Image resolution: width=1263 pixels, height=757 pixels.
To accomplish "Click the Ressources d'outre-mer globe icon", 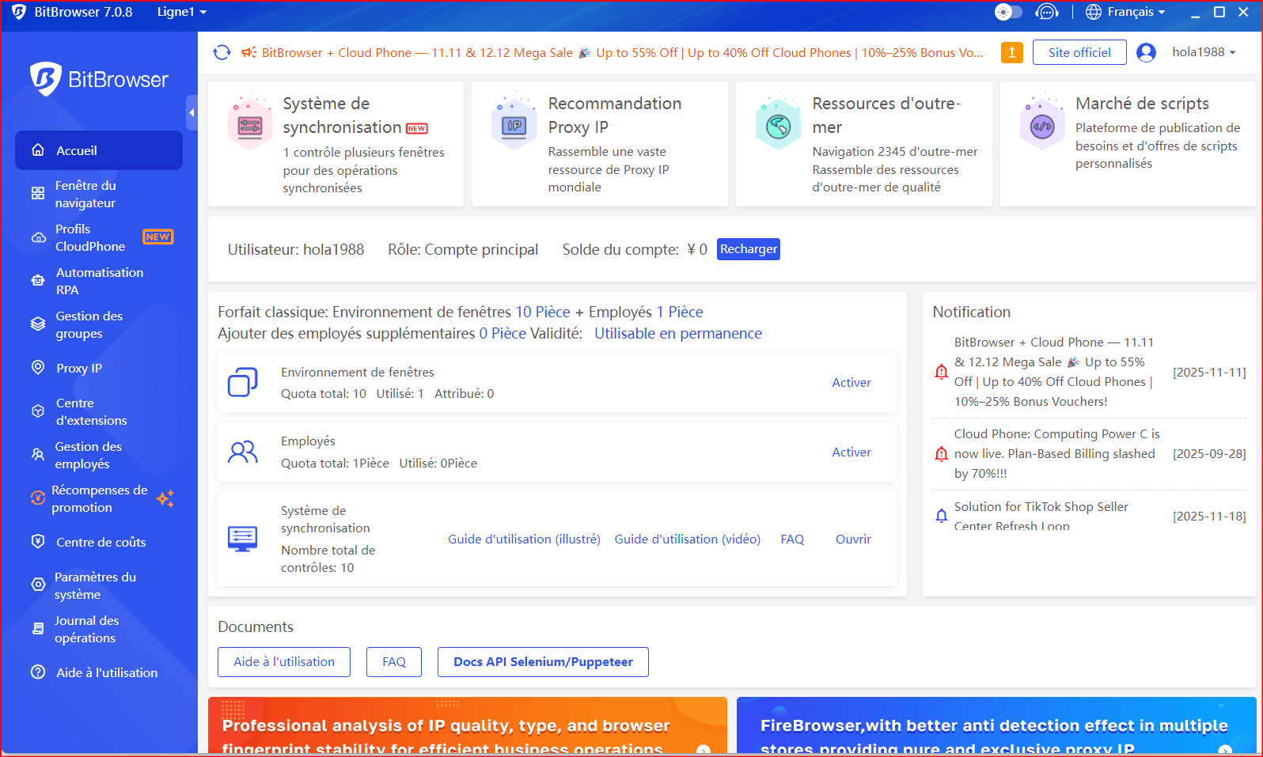I will pyautogui.click(x=778, y=125).
